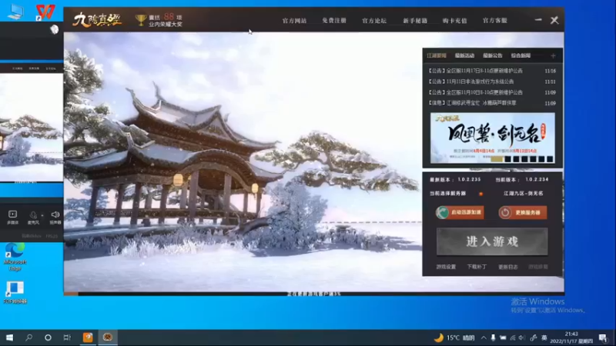Image resolution: width=616 pixels, height=346 pixels.
Task: Toggle the microphone in recorder panel
Action: [x=33, y=217]
